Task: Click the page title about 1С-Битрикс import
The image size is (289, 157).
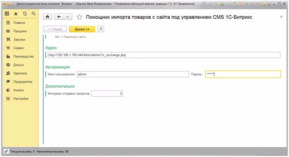Action: 169,17
